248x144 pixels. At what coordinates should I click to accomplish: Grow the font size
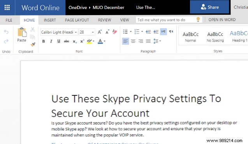(x=100, y=32)
